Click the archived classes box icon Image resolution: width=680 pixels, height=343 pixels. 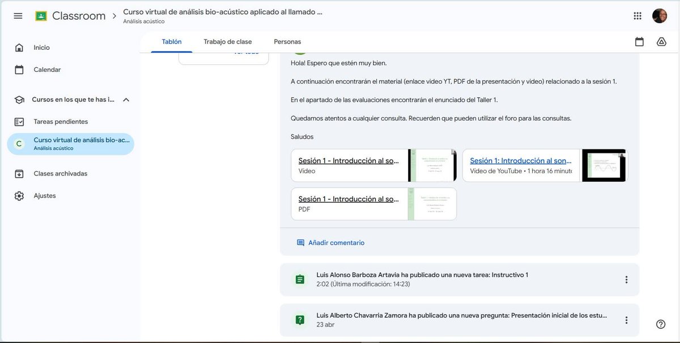pyautogui.click(x=19, y=174)
